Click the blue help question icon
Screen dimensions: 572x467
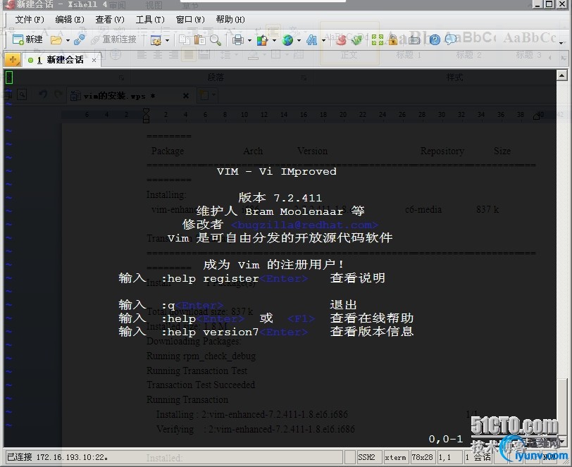click(x=435, y=39)
